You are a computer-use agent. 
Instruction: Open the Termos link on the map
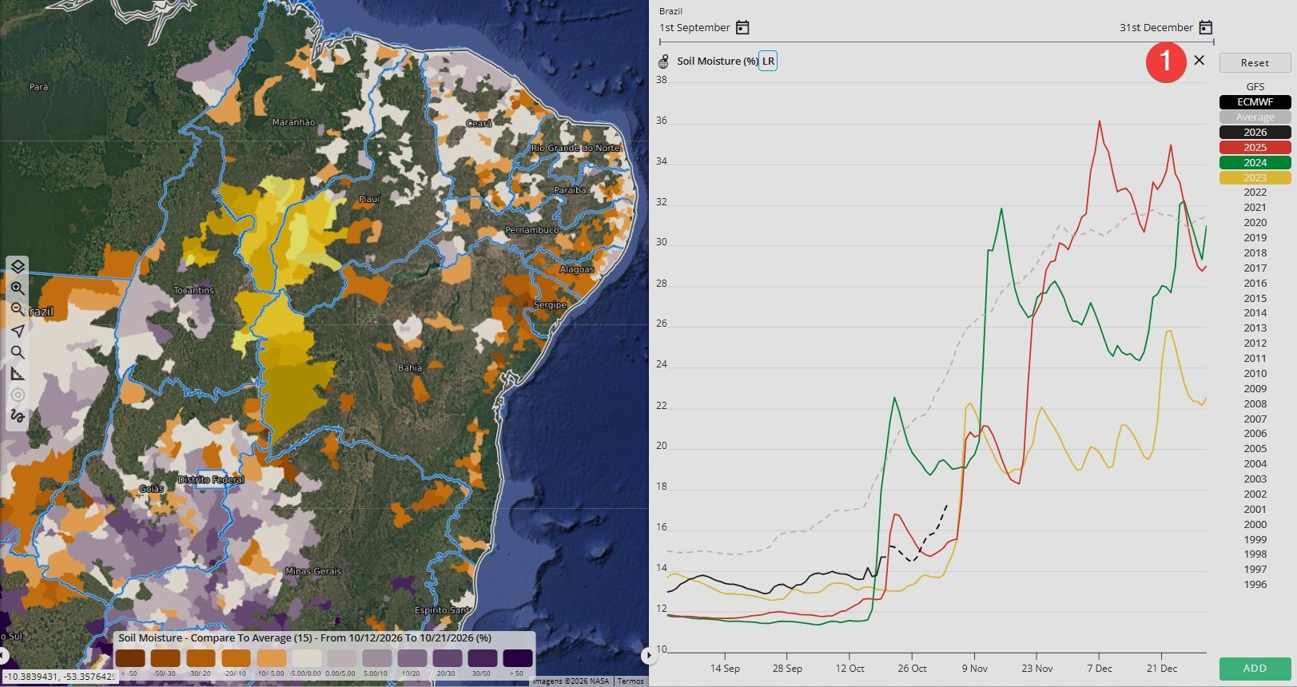(631, 681)
